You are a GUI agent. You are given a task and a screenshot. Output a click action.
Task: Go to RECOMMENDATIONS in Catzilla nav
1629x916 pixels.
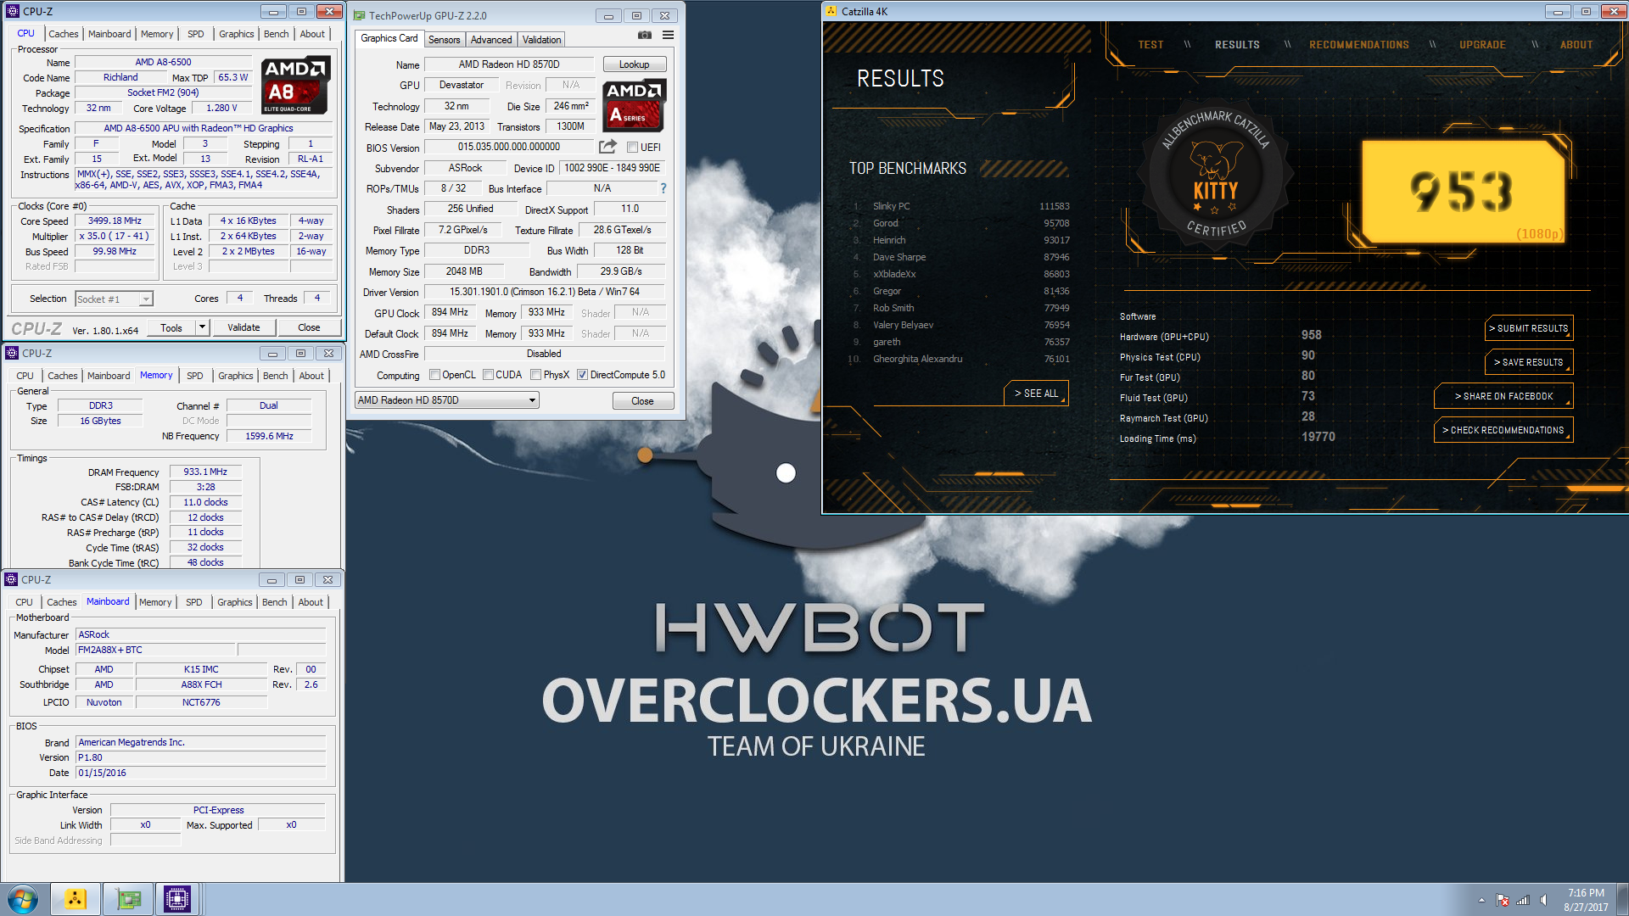pyautogui.click(x=1358, y=45)
